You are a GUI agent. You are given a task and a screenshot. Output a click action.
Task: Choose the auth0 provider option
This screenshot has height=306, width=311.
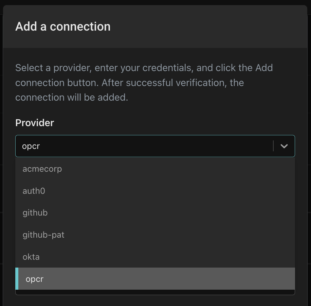point(34,191)
